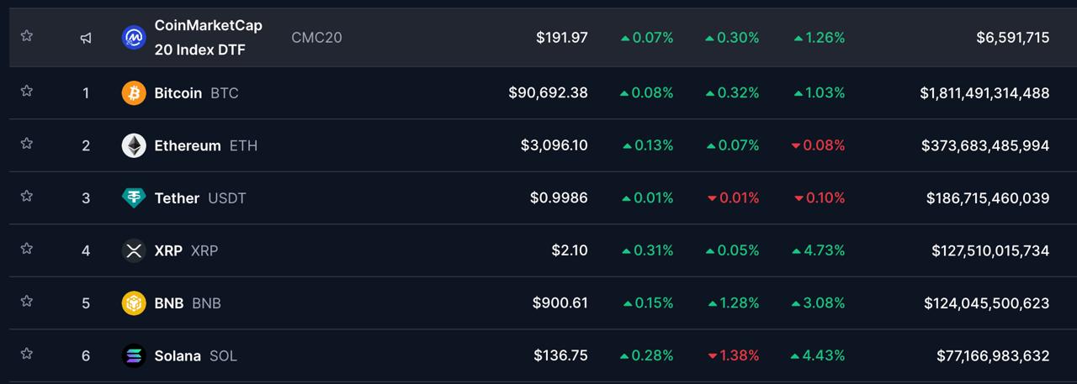Image resolution: width=1077 pixels, height=384 pixels.
Task: Click the Ethereum logo icon
Action: 134,145
